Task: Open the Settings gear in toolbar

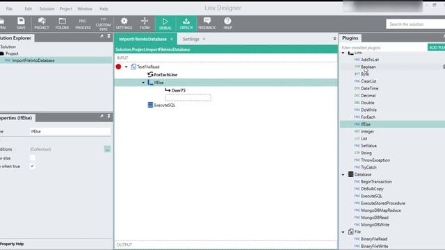Action: (x=124, y=24)
